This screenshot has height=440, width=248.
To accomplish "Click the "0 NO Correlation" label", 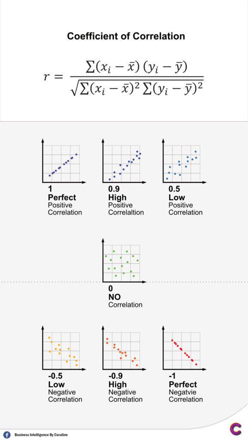I will pos(125,296).
